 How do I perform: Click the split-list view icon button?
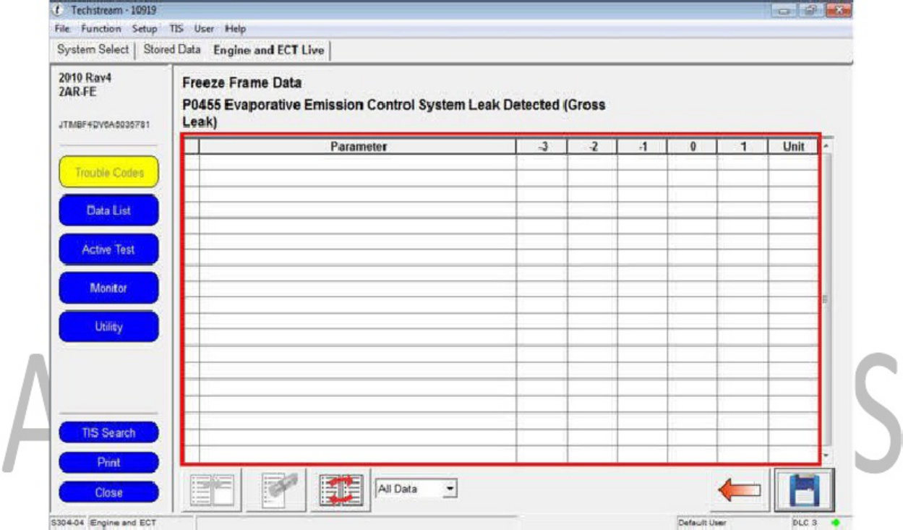click(213, 490)
